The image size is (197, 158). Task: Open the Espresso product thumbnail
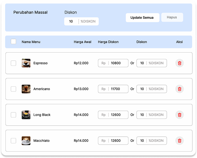tap(26, 63)
